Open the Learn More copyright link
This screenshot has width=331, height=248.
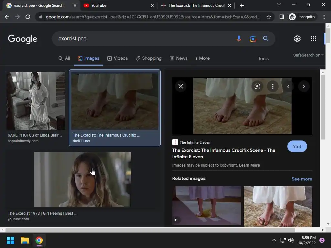(x=249, y=165)
